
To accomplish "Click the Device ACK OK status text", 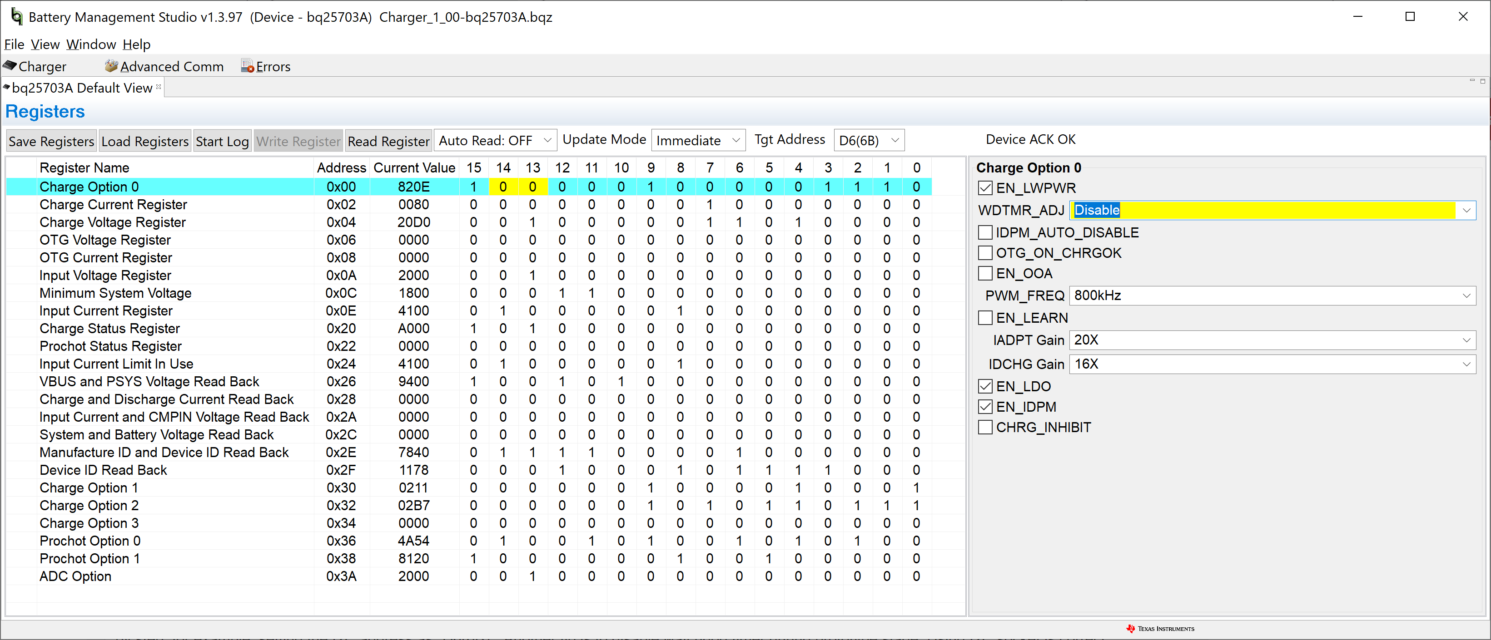I will (x=1030, y=139).
